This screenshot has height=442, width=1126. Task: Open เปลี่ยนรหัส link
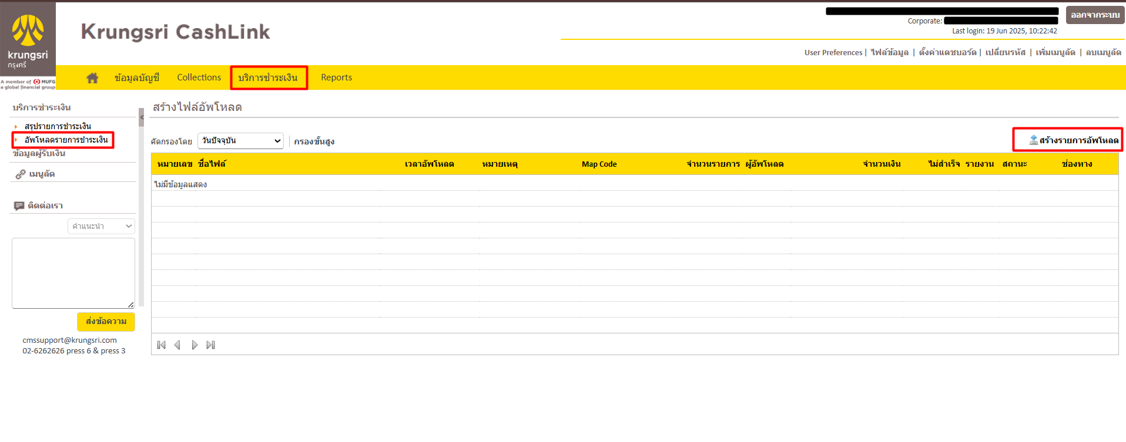1006,52
